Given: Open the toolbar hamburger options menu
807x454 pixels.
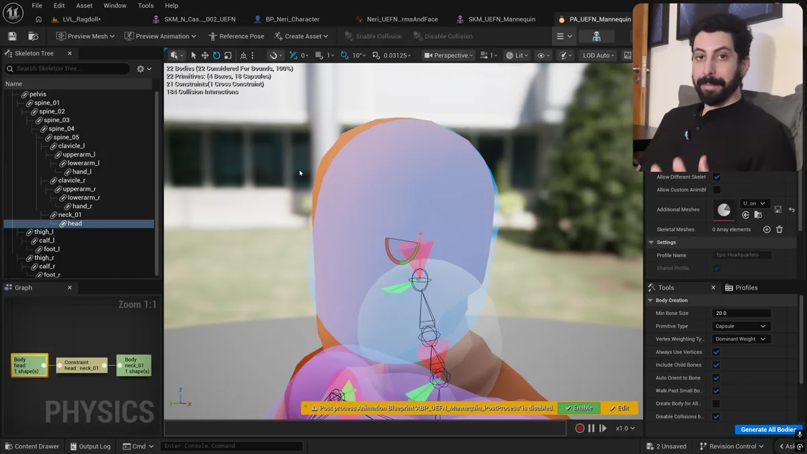Looking at the screenshot, I should tap(564, 36).
